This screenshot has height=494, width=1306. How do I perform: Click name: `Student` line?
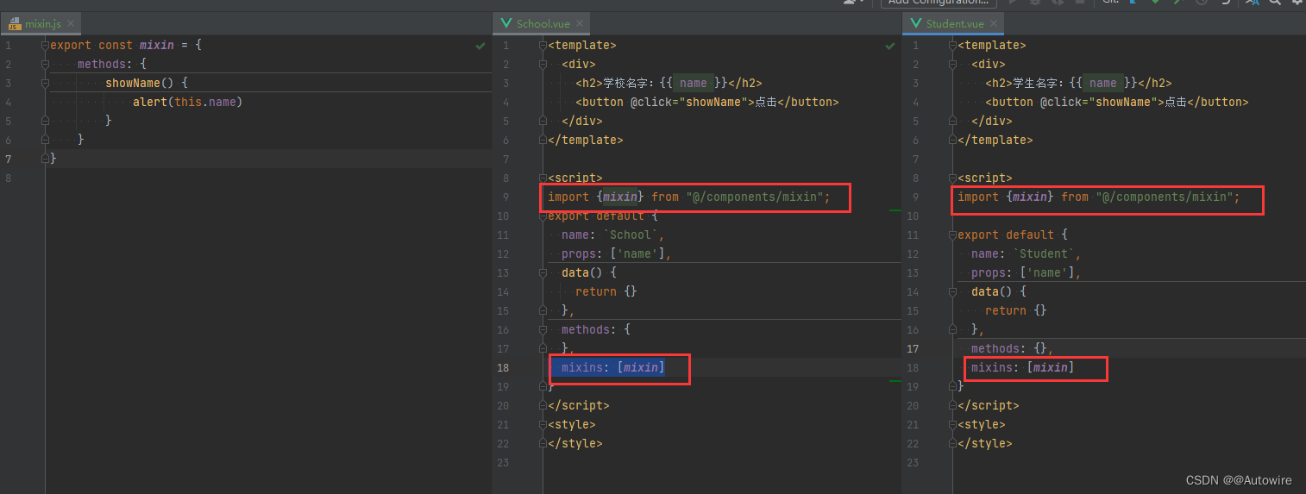pyautogui.click(x=1027, y=253)
